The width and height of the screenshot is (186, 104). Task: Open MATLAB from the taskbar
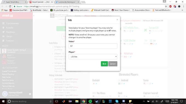click(x=63, y=101)
